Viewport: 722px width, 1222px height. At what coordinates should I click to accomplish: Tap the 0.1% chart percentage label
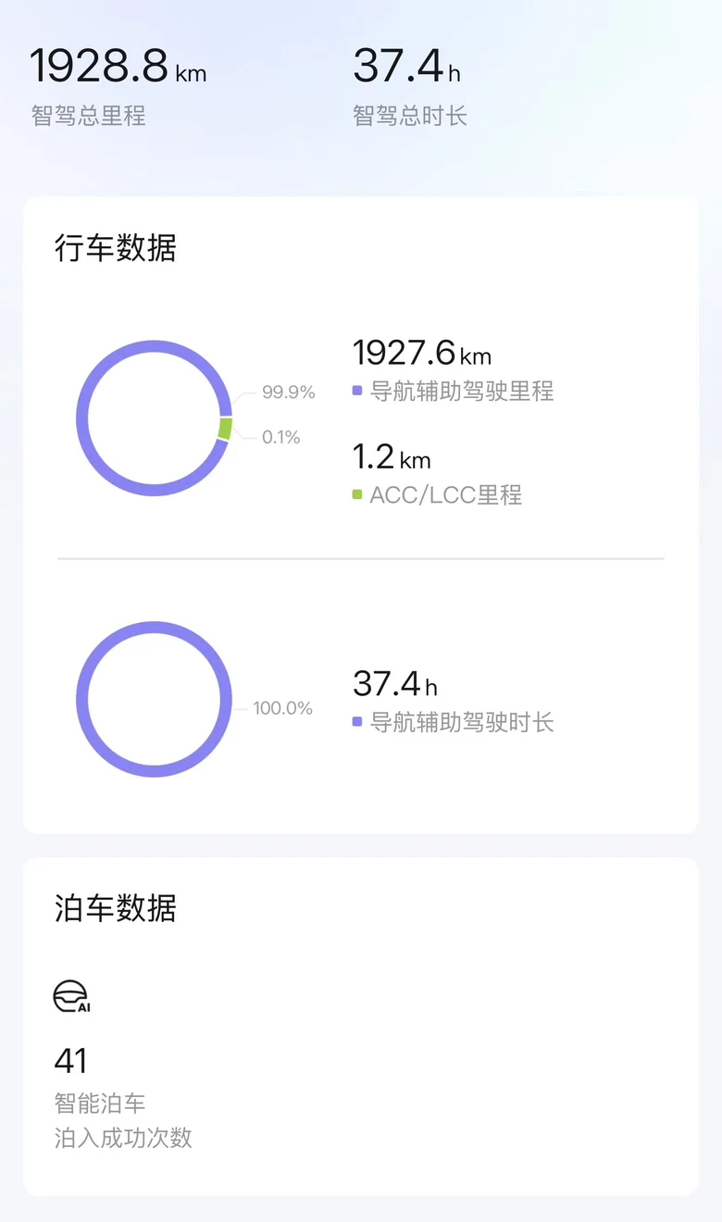click(280, 437)
